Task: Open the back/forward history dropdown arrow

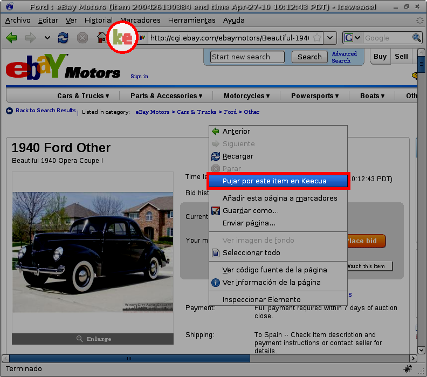Action: click(47, 38)
